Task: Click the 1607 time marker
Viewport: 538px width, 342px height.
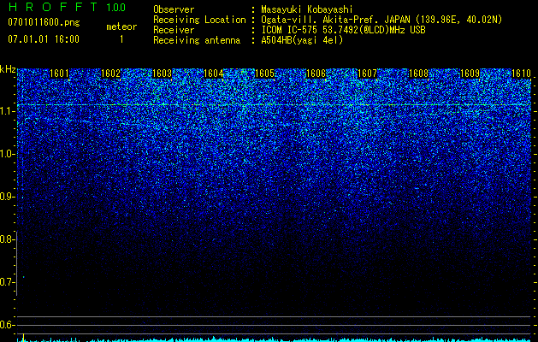Action: 367,74
